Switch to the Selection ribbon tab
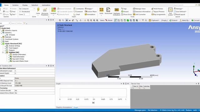The image size is (200, 112). coord(35,5)
